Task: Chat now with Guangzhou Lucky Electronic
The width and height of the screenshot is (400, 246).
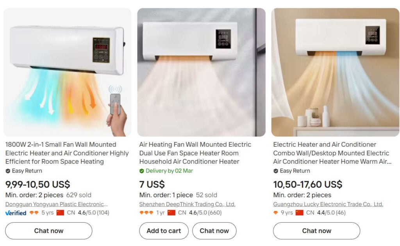Action: tap(316, 231)
